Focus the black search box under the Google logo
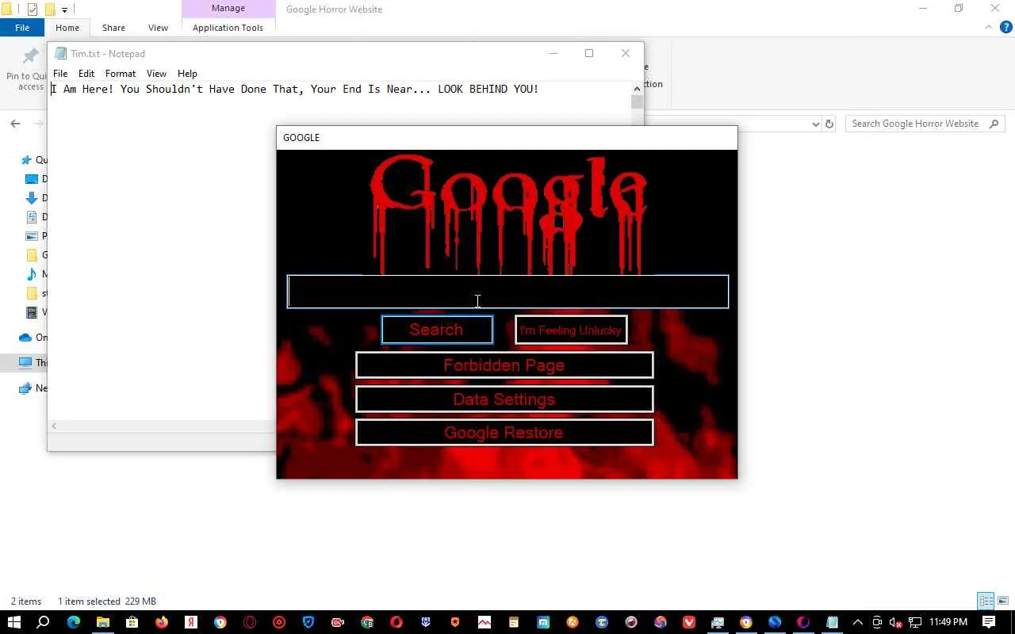Image resolution: width=1015 pixels, height=634 pixels. tap(507, 292)
